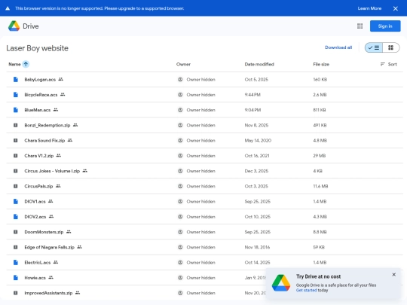This screenshot has height=305, width=407.
Task: Open Circus Jokes - Volume I.zip file name
Action: [52, 171]
